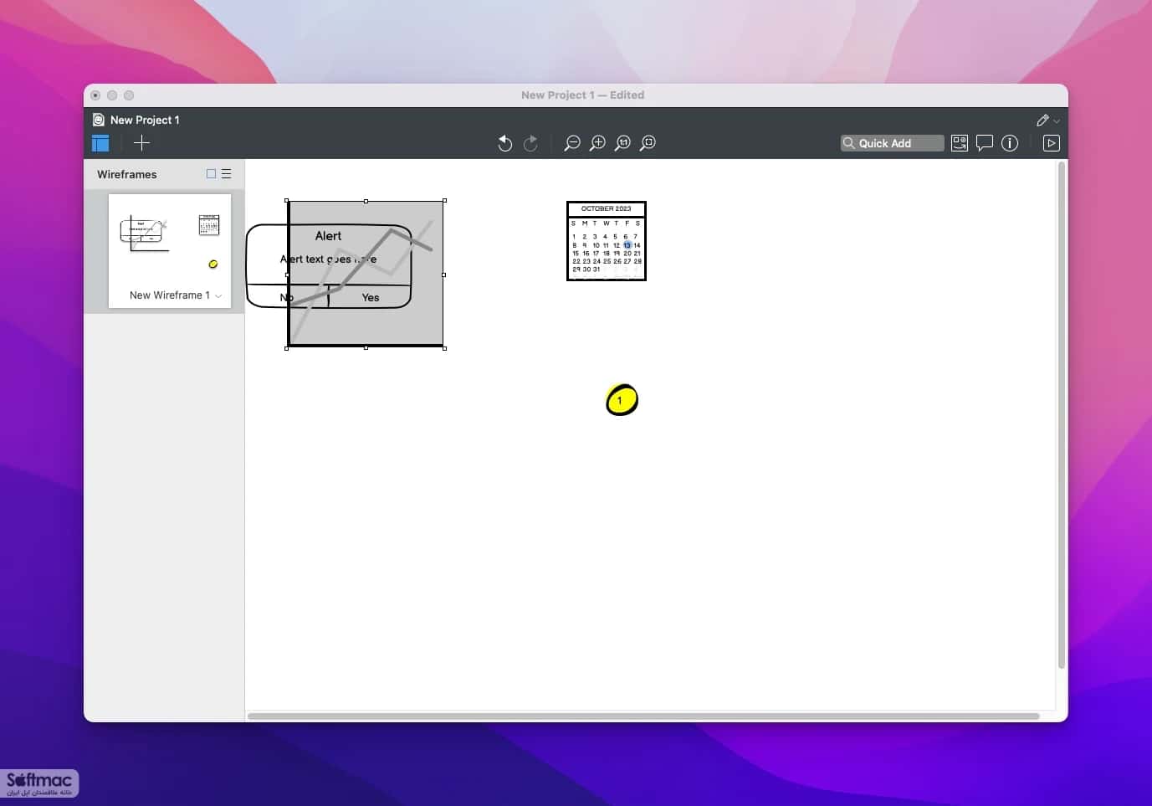Open the UI library icon

pos(960,143)
